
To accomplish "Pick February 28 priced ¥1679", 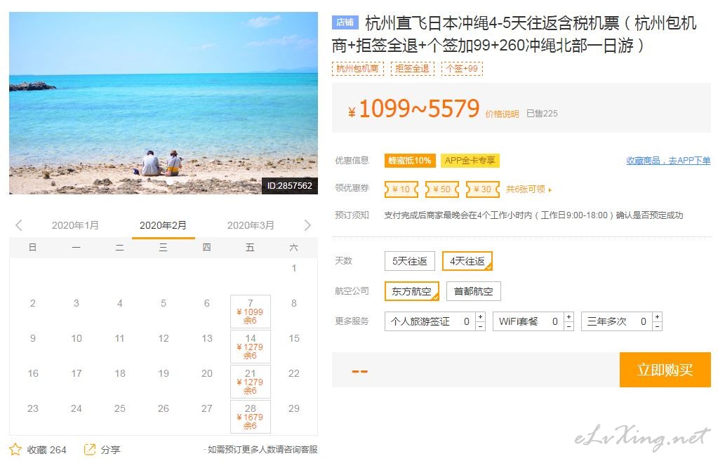I will [250, 417].
